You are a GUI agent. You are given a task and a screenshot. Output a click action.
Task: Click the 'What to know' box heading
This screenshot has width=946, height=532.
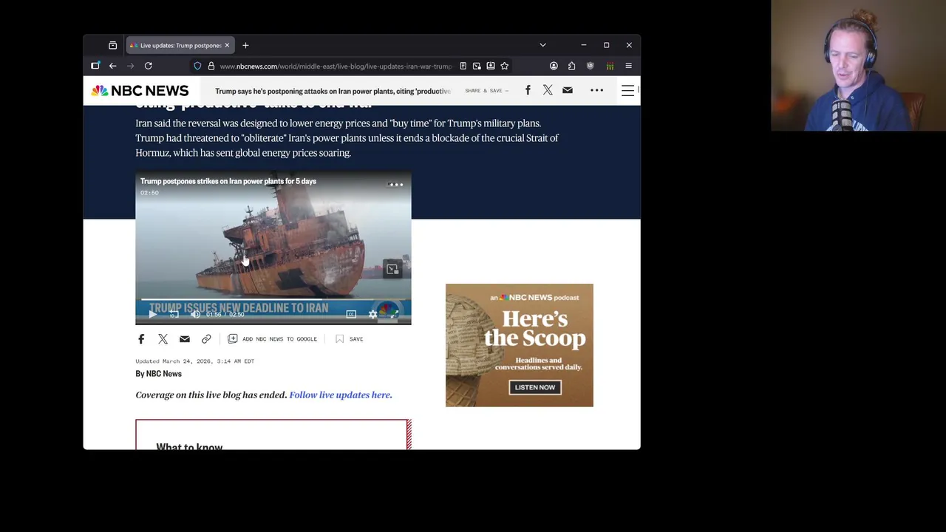coord(189,446)
